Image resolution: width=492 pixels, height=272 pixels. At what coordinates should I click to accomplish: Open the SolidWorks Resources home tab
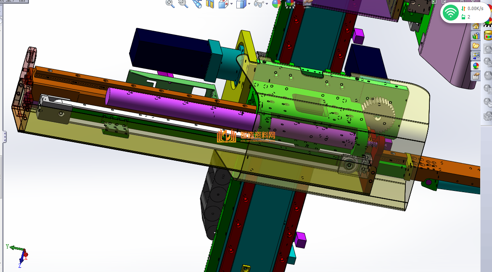click(x=476, y=26)
